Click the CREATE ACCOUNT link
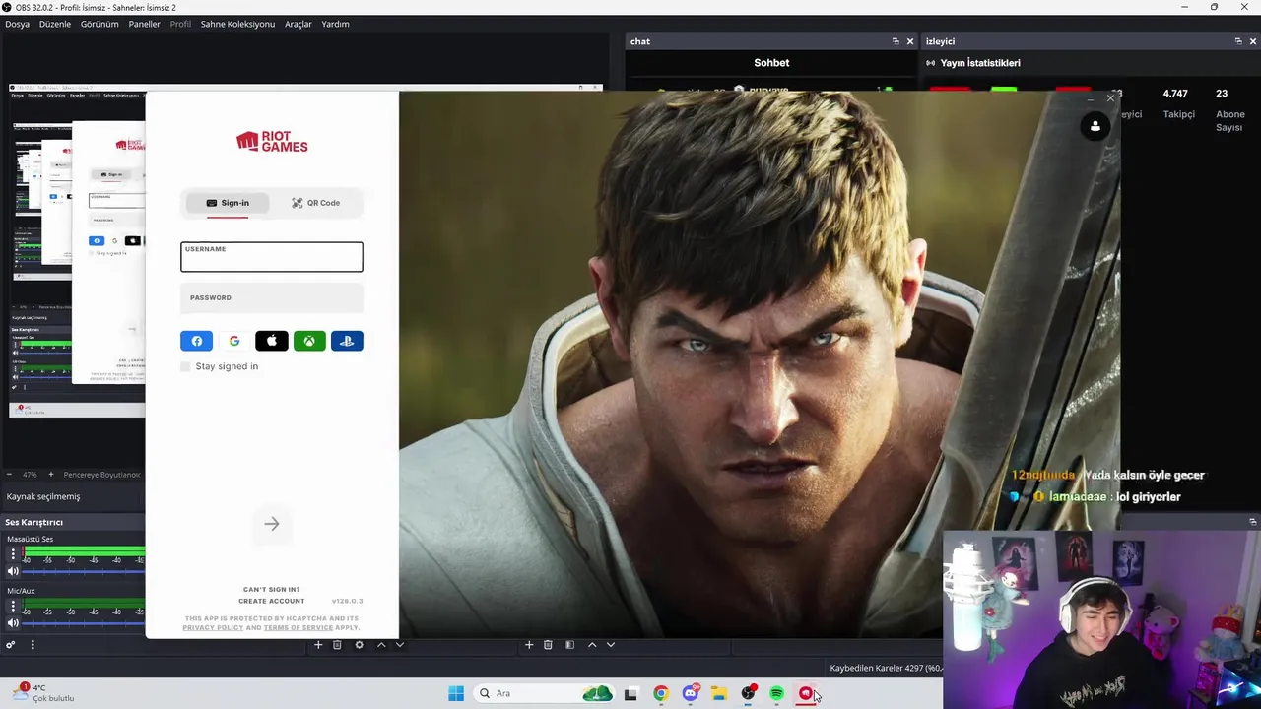Viewport: 1261px width, 709px height. point(271,601)
